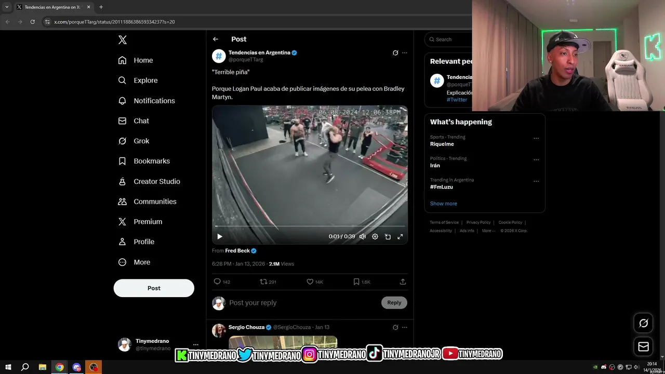
Task: Mute the video volume
Action: (x=363, y=236)
